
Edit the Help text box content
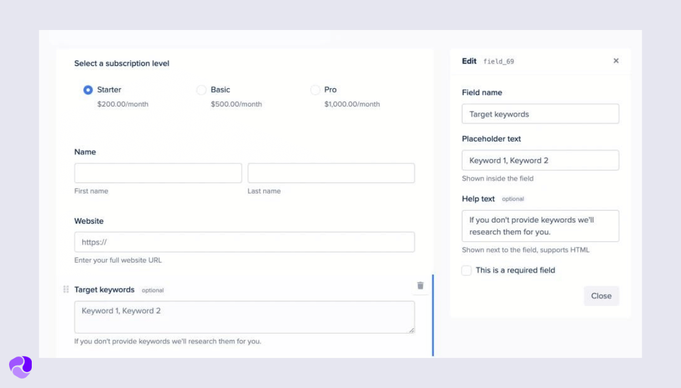point(540,225)
